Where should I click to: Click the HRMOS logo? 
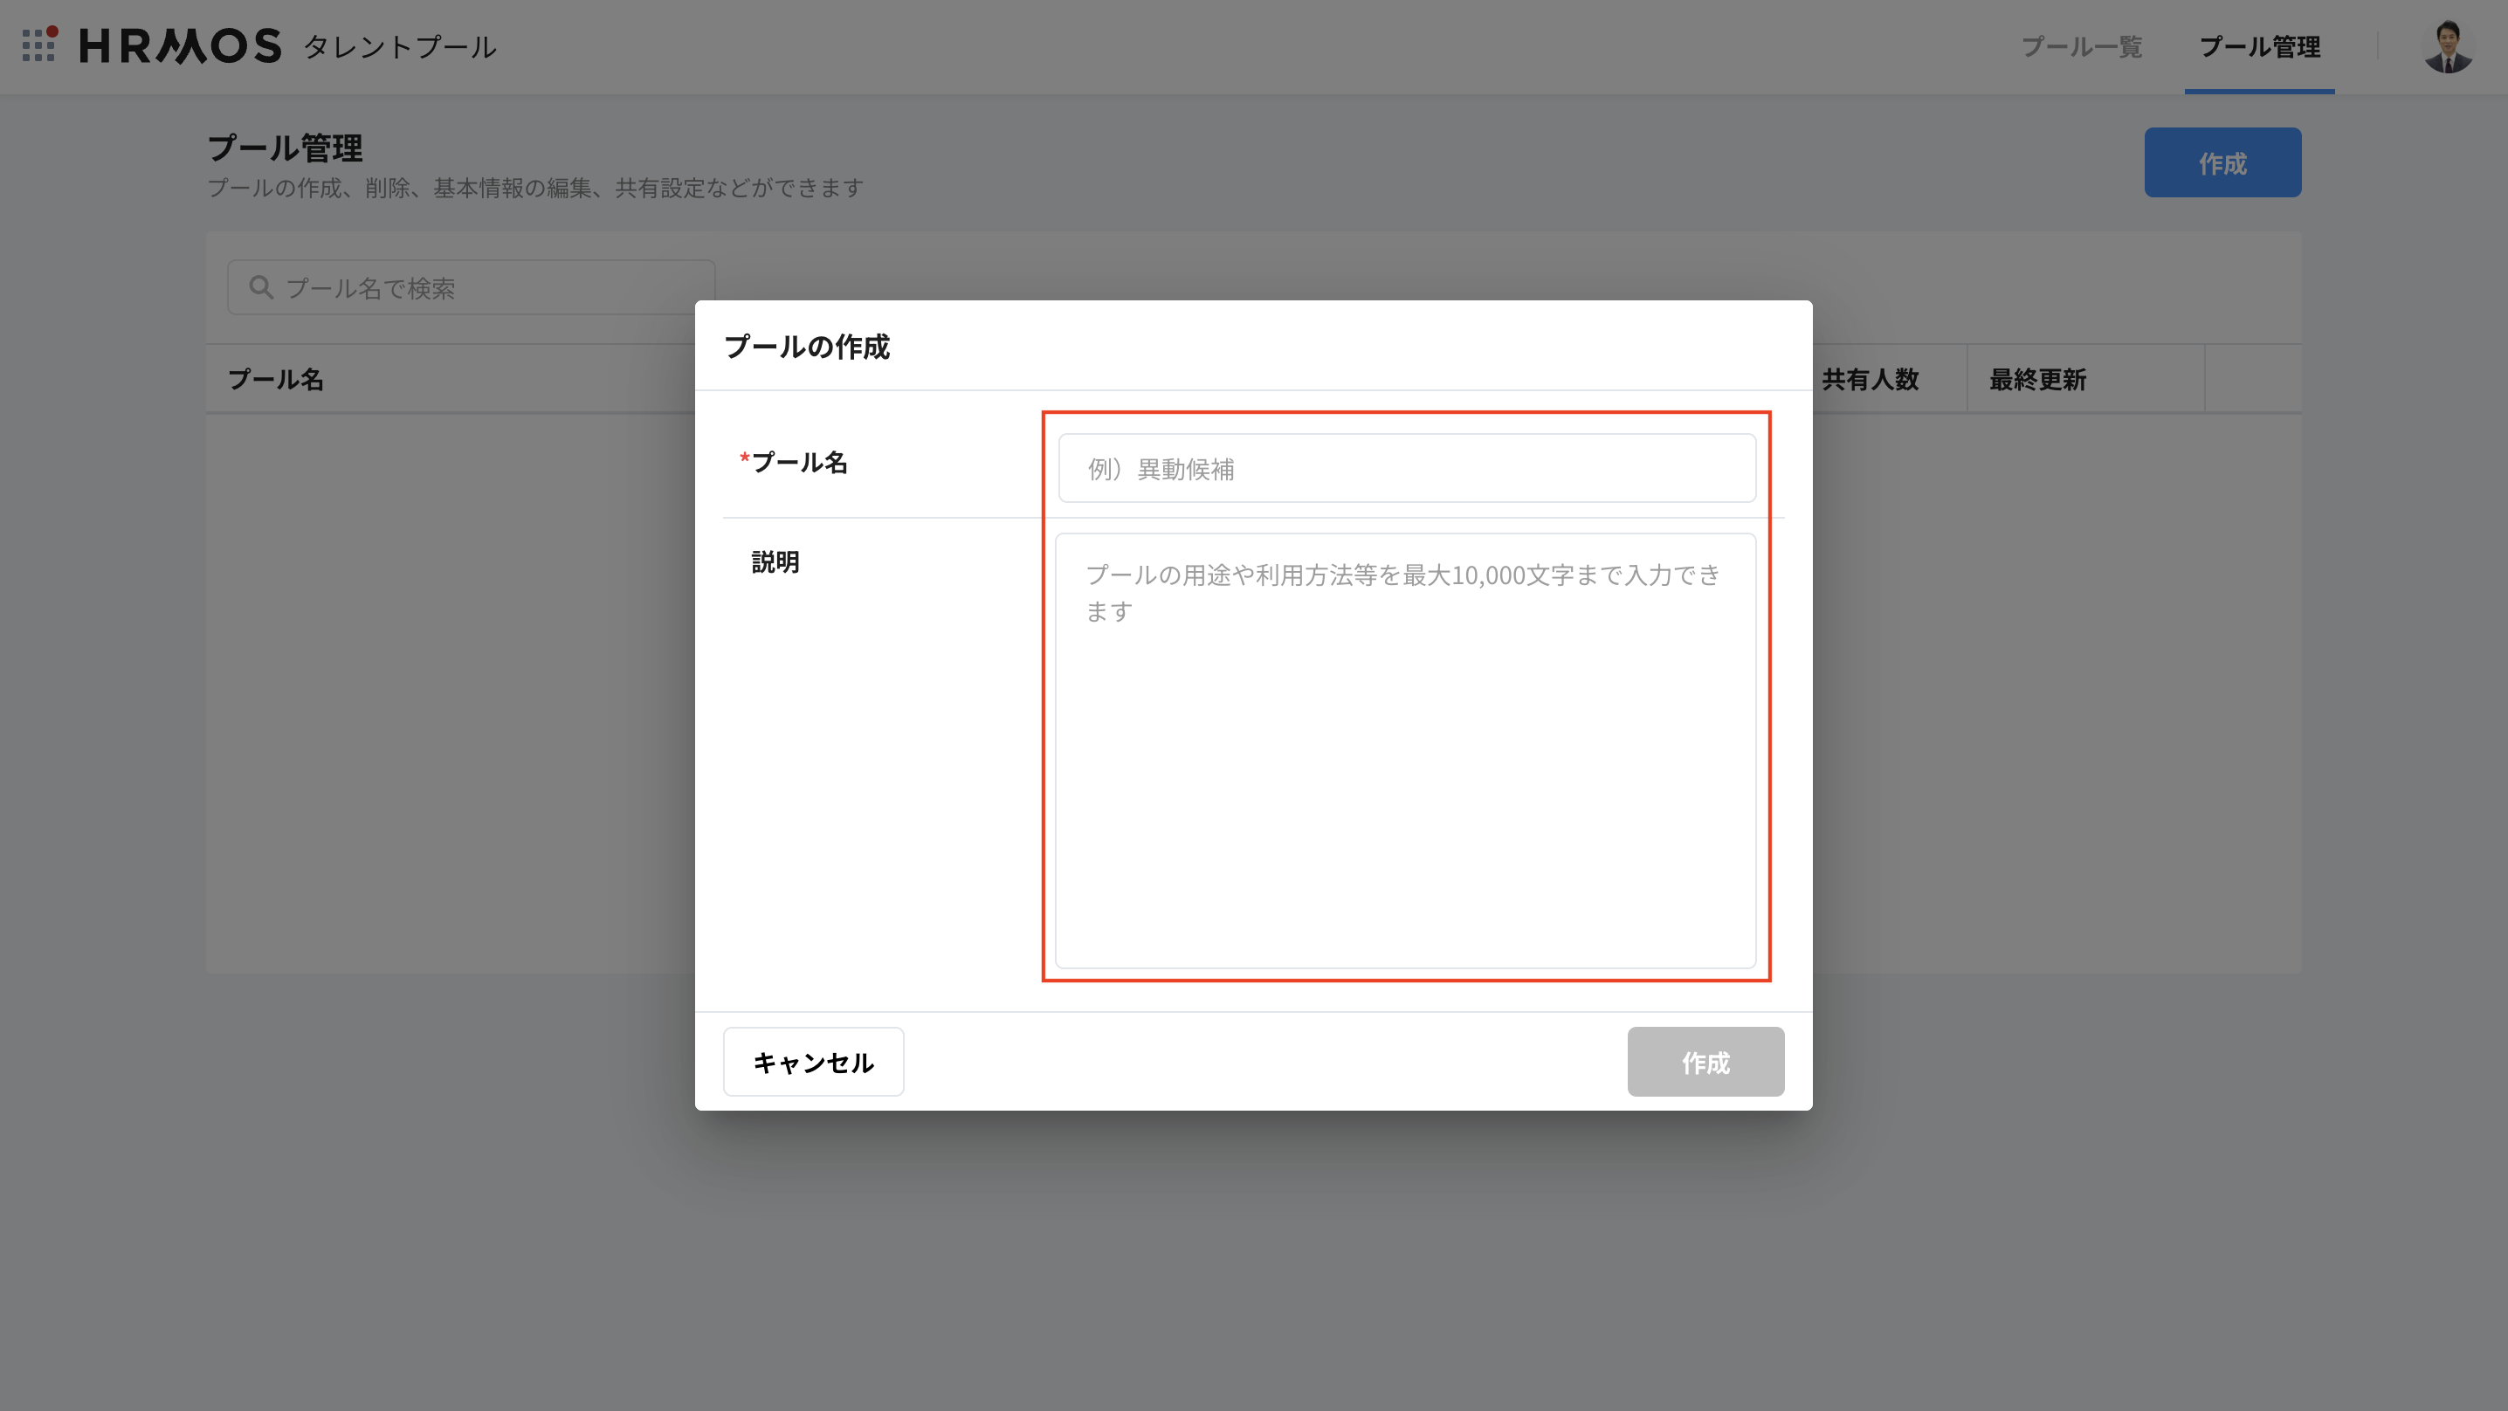180,45
